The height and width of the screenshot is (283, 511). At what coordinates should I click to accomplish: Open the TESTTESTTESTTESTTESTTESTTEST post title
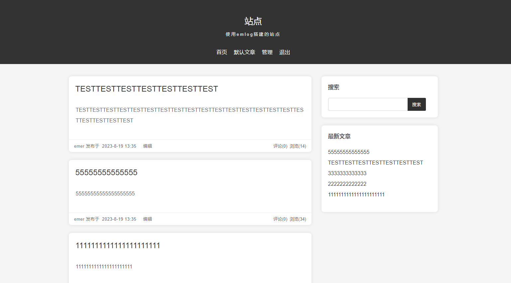[x=147, y=89]
